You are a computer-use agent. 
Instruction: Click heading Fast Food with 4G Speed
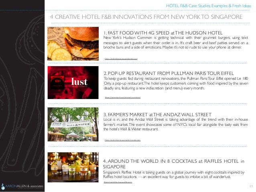click(x=163, y=33)
